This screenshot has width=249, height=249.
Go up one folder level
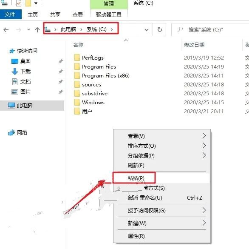37,30
